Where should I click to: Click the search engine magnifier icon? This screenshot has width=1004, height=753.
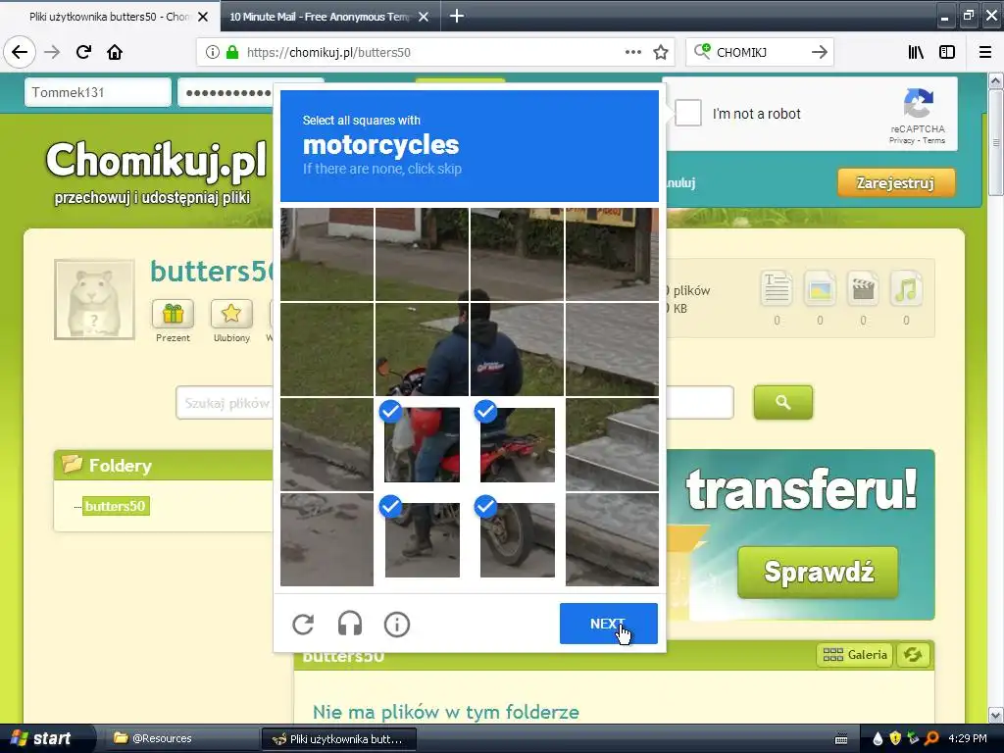pyautogui.click(x=702, y=51)
